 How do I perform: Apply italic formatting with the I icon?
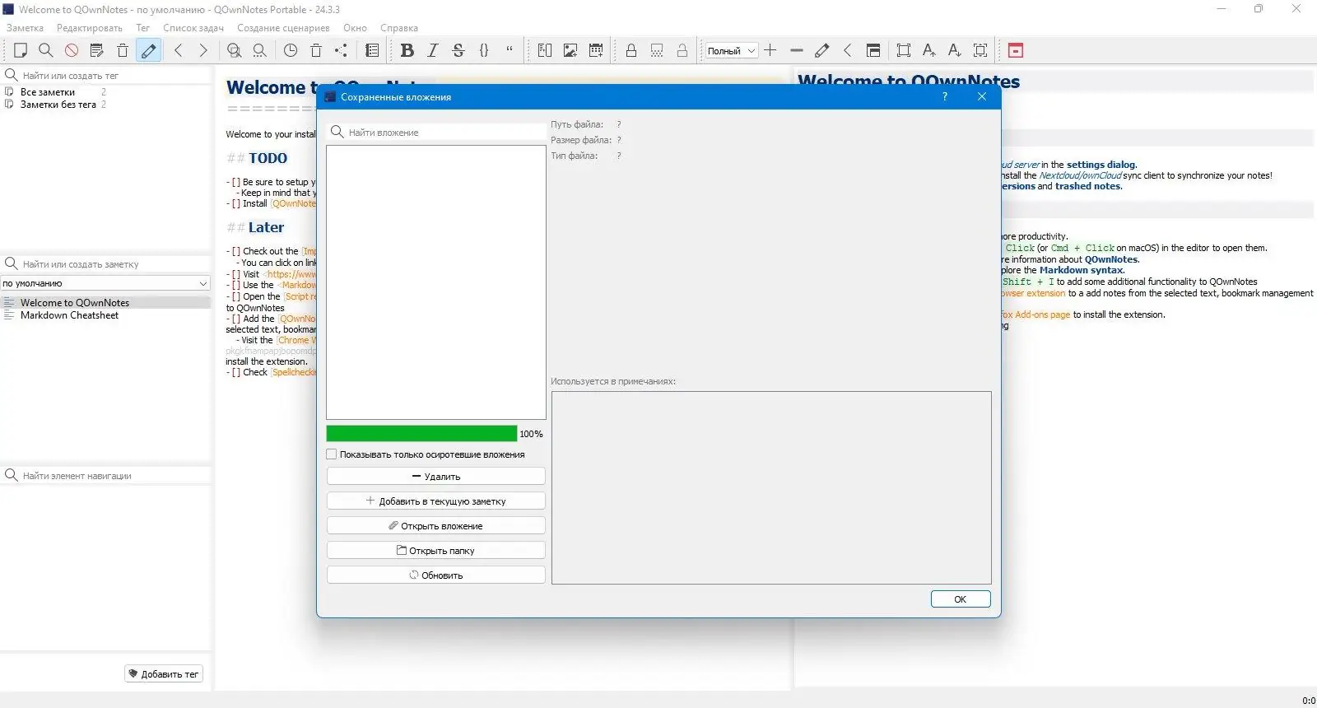(433, 50)
